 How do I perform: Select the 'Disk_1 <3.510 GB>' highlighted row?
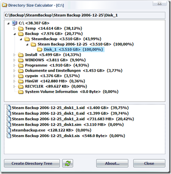74,49
